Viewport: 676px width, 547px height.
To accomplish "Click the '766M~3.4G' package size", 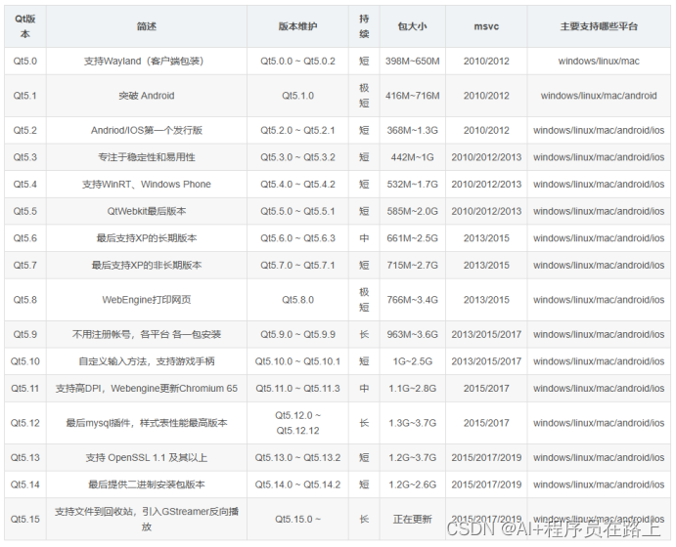I will [412, 300].
